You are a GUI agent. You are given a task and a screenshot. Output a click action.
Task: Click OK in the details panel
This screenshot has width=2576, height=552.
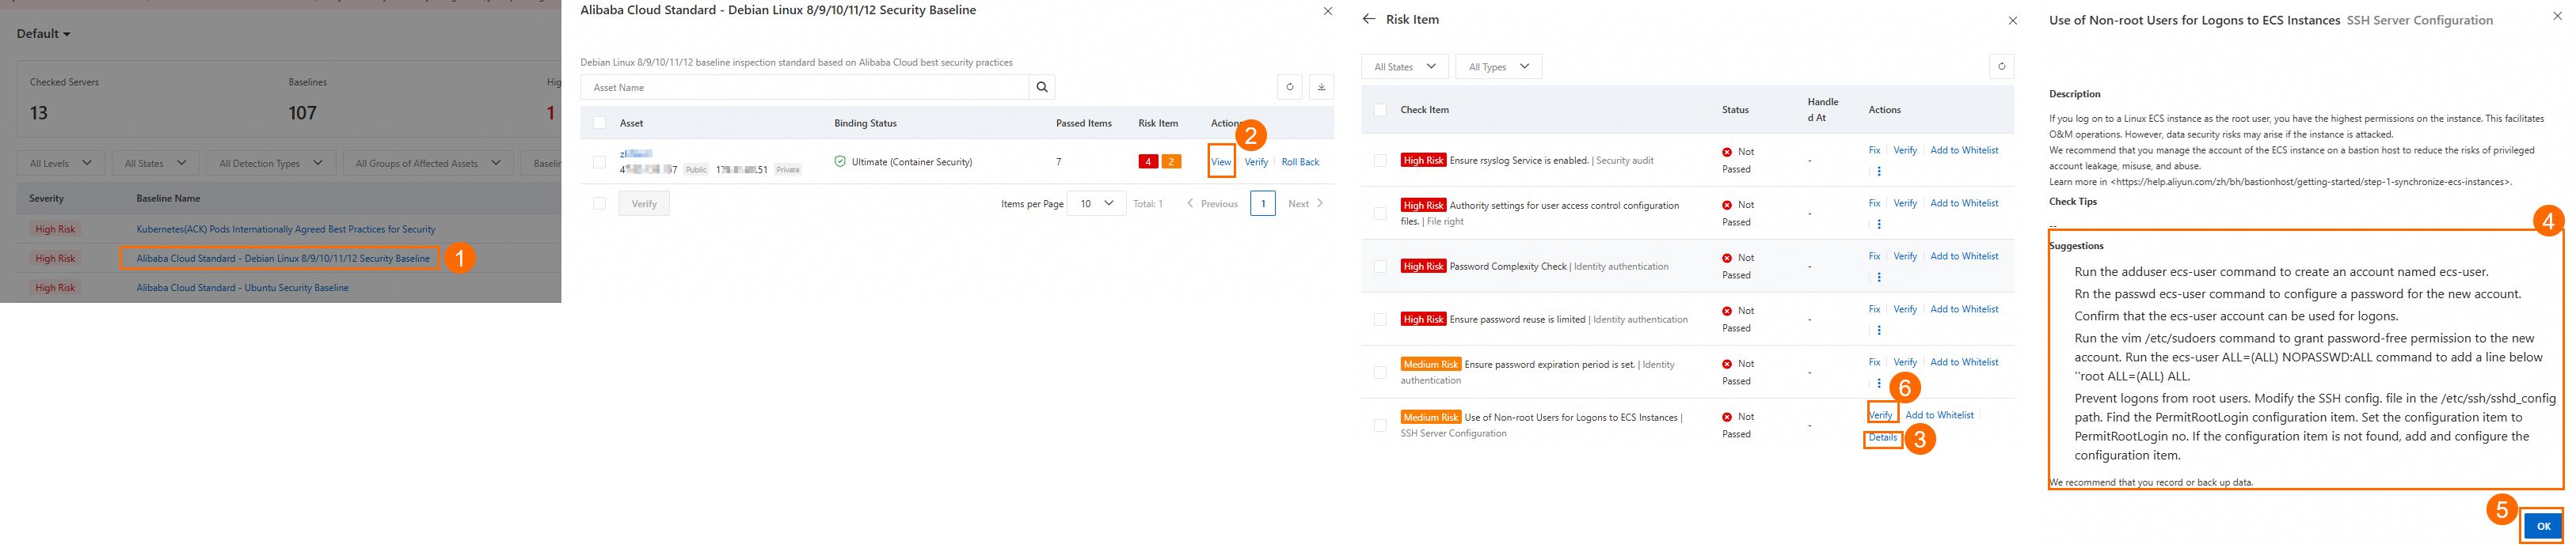pyautogui.click(x=2543, y=526)
